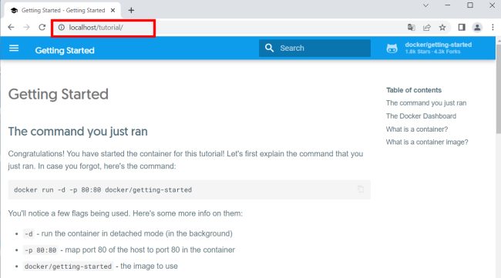Click The command you just ran heading
Image resolution: width=501 pixels, height=278 pixels.
point(78,132)
